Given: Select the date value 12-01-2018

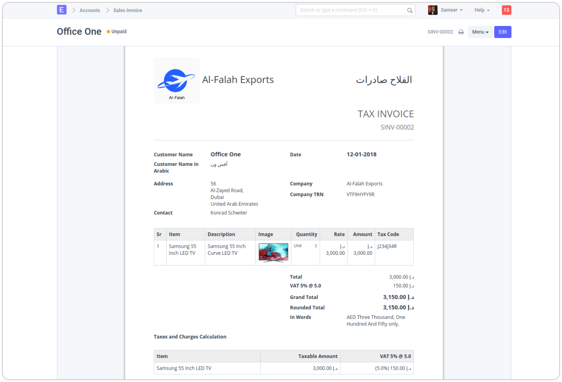Looking at the screenshot, I should click(x=362, y=154).
